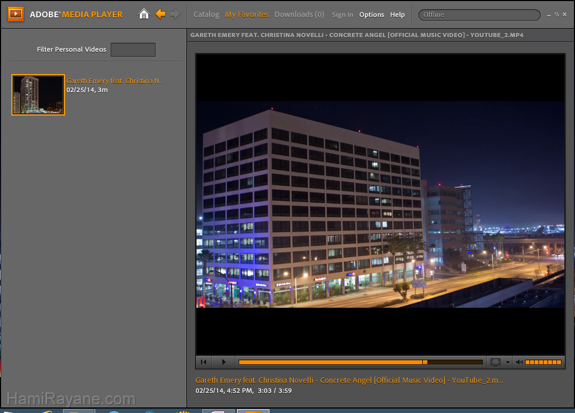Viewport: 575px width, 413px height.
Task: Navigate forward with the gray arrow
Action: click(175, 14)
